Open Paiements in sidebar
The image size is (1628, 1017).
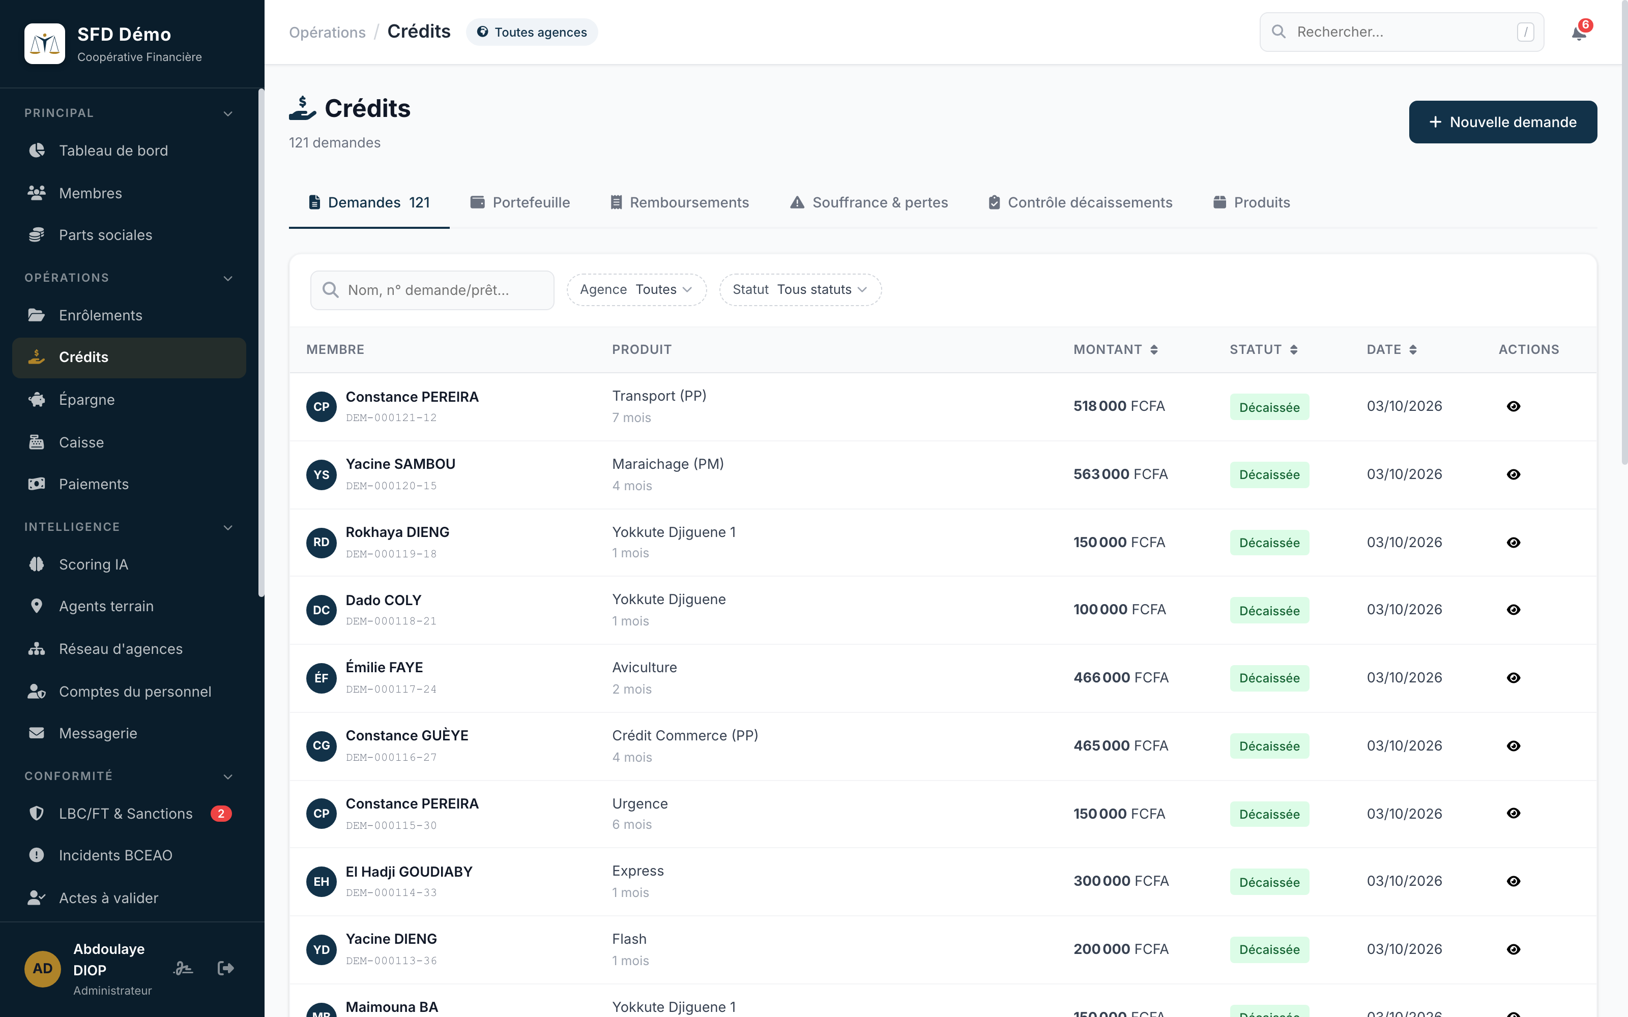click(x=129, y=484)
